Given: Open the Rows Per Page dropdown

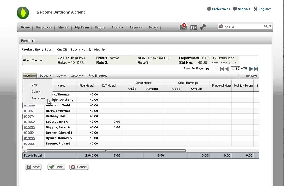Looking at the screenshot, I should [211, 69].
